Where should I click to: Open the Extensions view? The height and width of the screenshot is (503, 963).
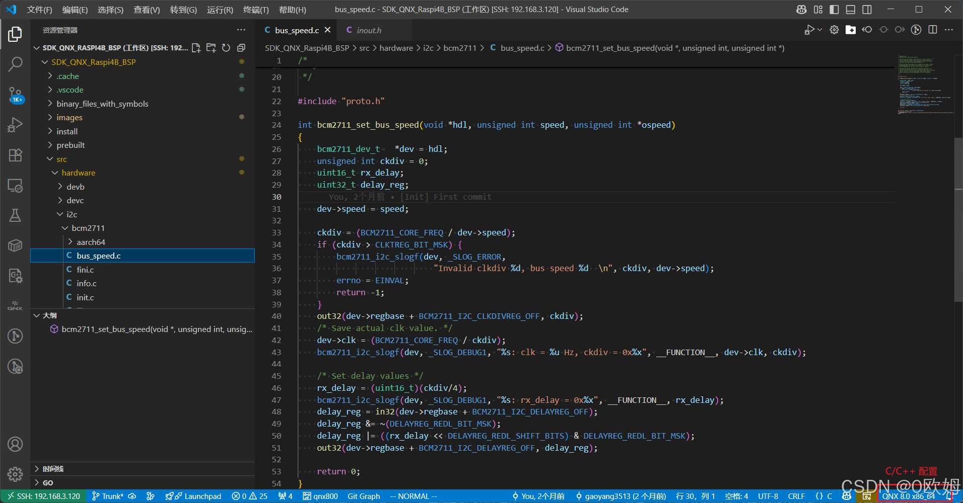[x=15, y=155]
